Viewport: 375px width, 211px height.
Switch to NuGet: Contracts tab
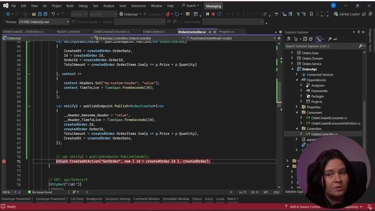69,32
